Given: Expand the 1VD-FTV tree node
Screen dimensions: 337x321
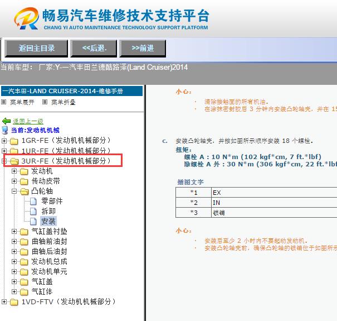Looking at the screenshot, I should 4,302.
